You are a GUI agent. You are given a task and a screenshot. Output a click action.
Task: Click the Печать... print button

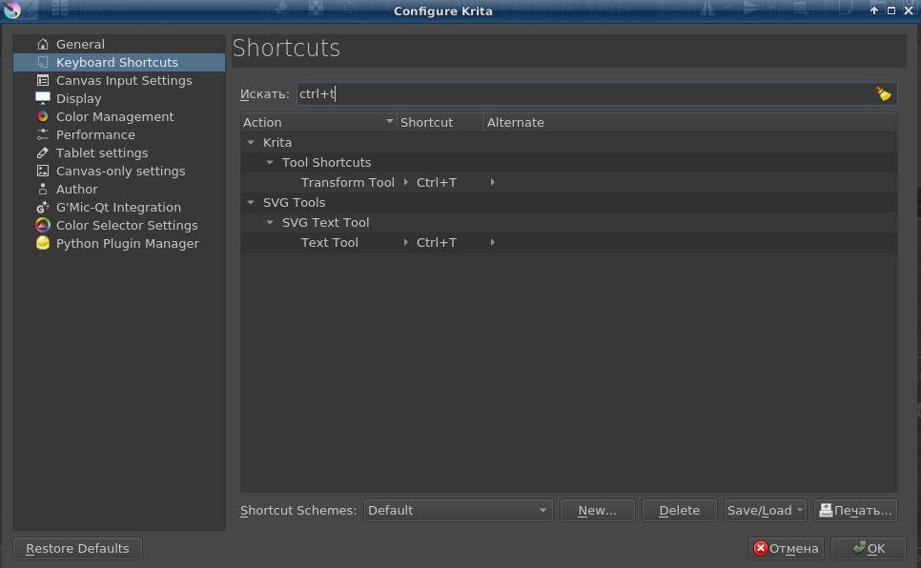[855, 511]
